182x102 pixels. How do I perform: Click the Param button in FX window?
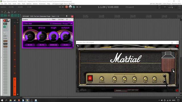(53, 20)
